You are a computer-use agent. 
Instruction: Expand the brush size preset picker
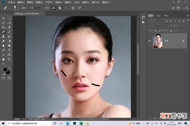click(18, 8)
